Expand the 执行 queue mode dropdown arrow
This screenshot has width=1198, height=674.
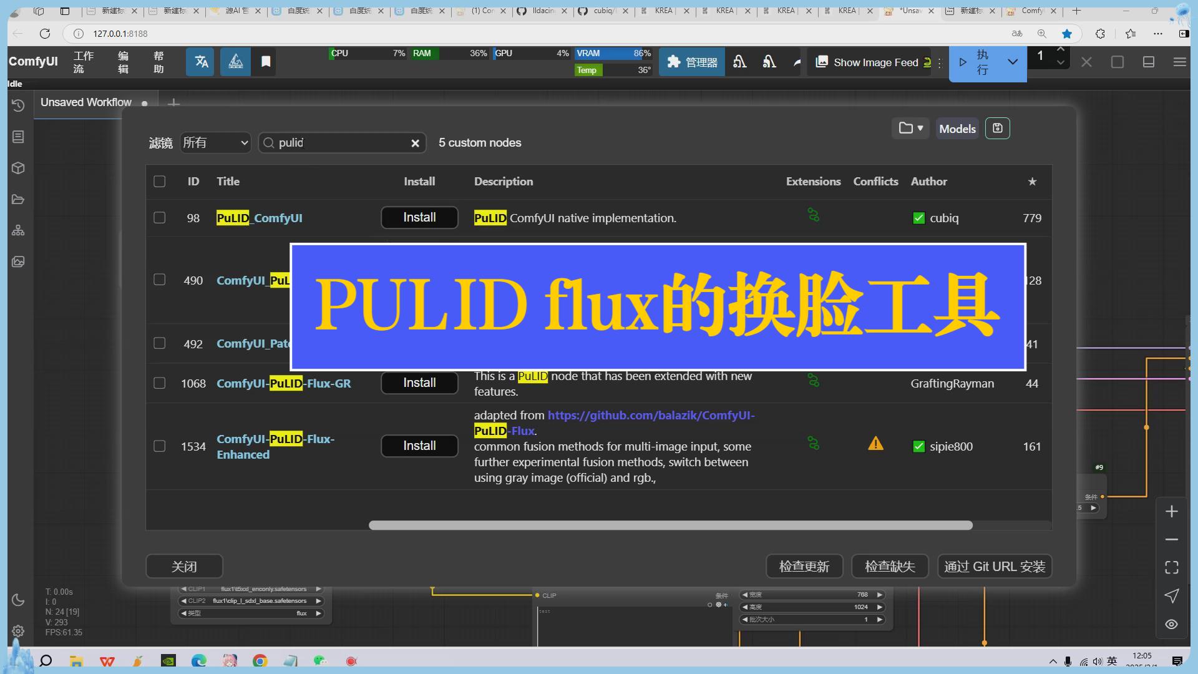(1013, 62)
